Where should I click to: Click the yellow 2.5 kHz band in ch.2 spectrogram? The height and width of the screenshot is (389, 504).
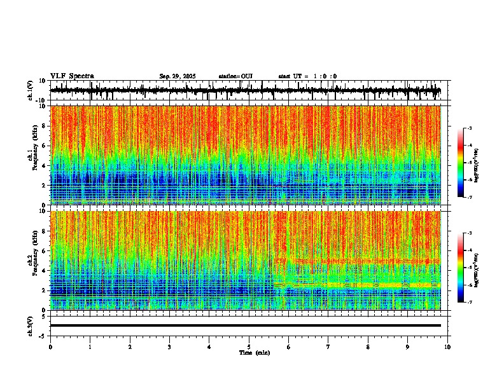click(x=357, y=285)
